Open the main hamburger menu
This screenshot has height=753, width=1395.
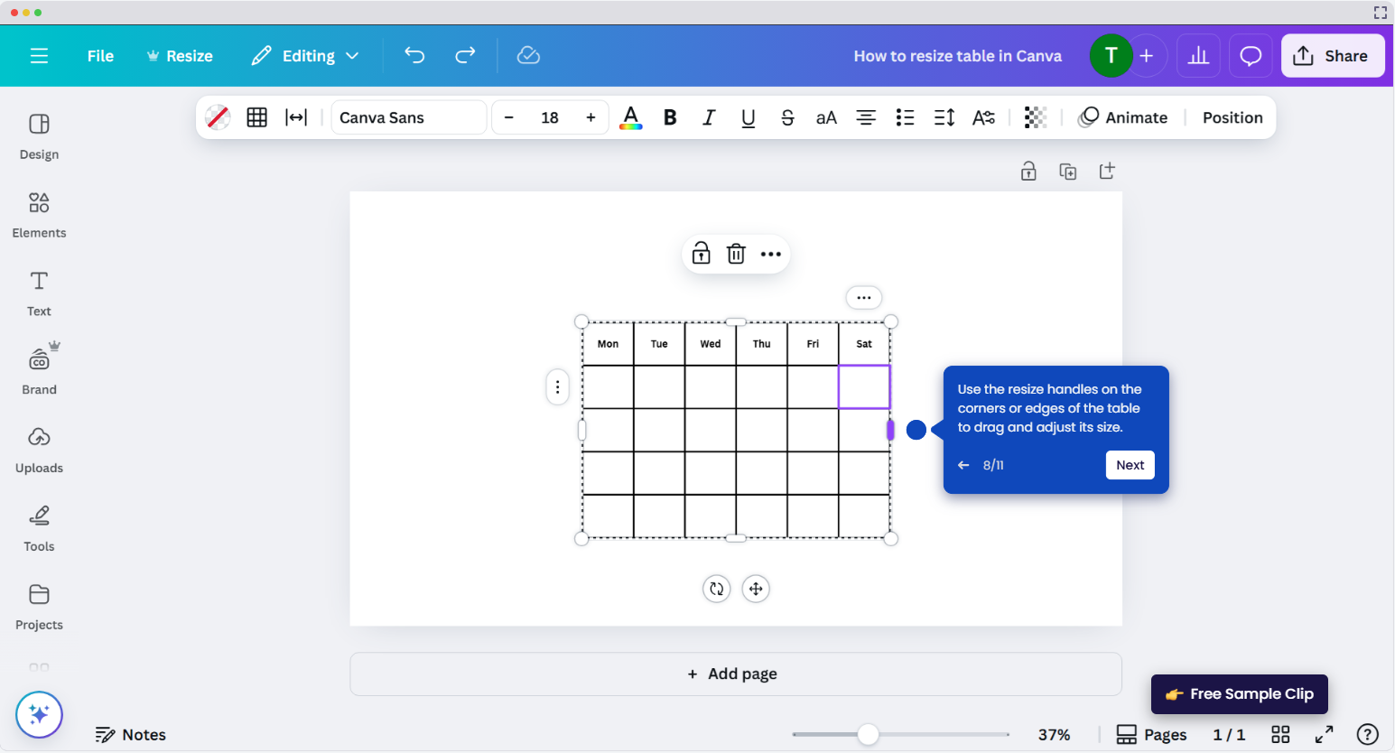(39, 55)
